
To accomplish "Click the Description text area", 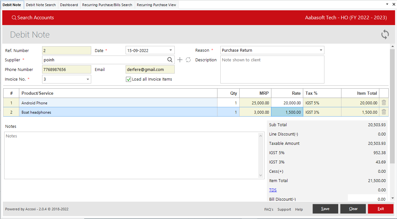I will pos(272,69).
